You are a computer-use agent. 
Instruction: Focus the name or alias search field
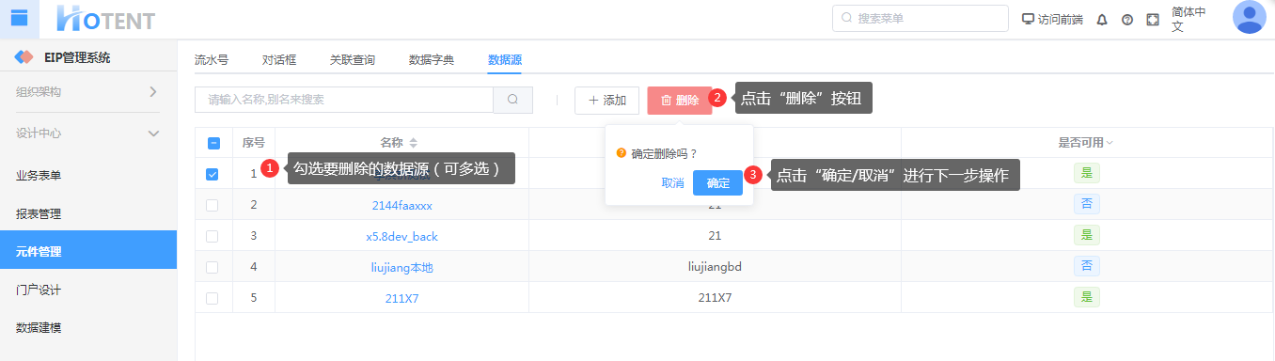coord(344,100)
